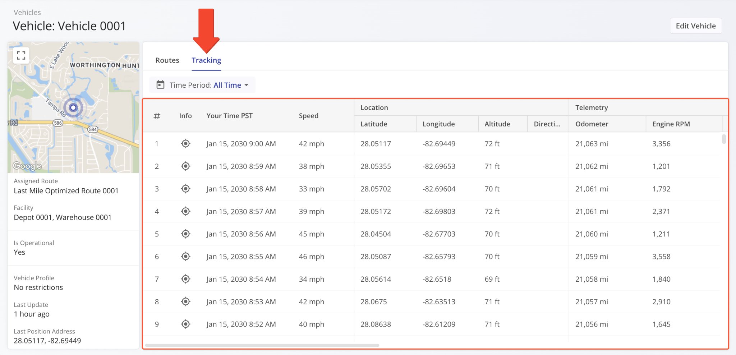Screen dimensions: 736x355
Task: Select the Tracking tab
Action: (206, 60)
